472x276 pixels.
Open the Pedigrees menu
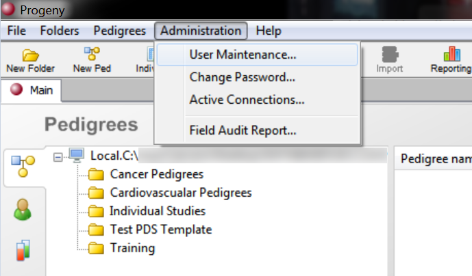click(x=120, y=31)
